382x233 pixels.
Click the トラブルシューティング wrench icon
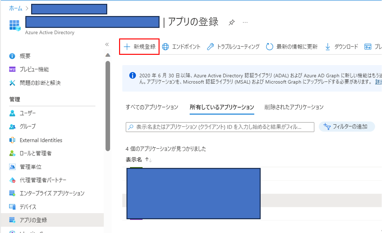click(210, 47)
